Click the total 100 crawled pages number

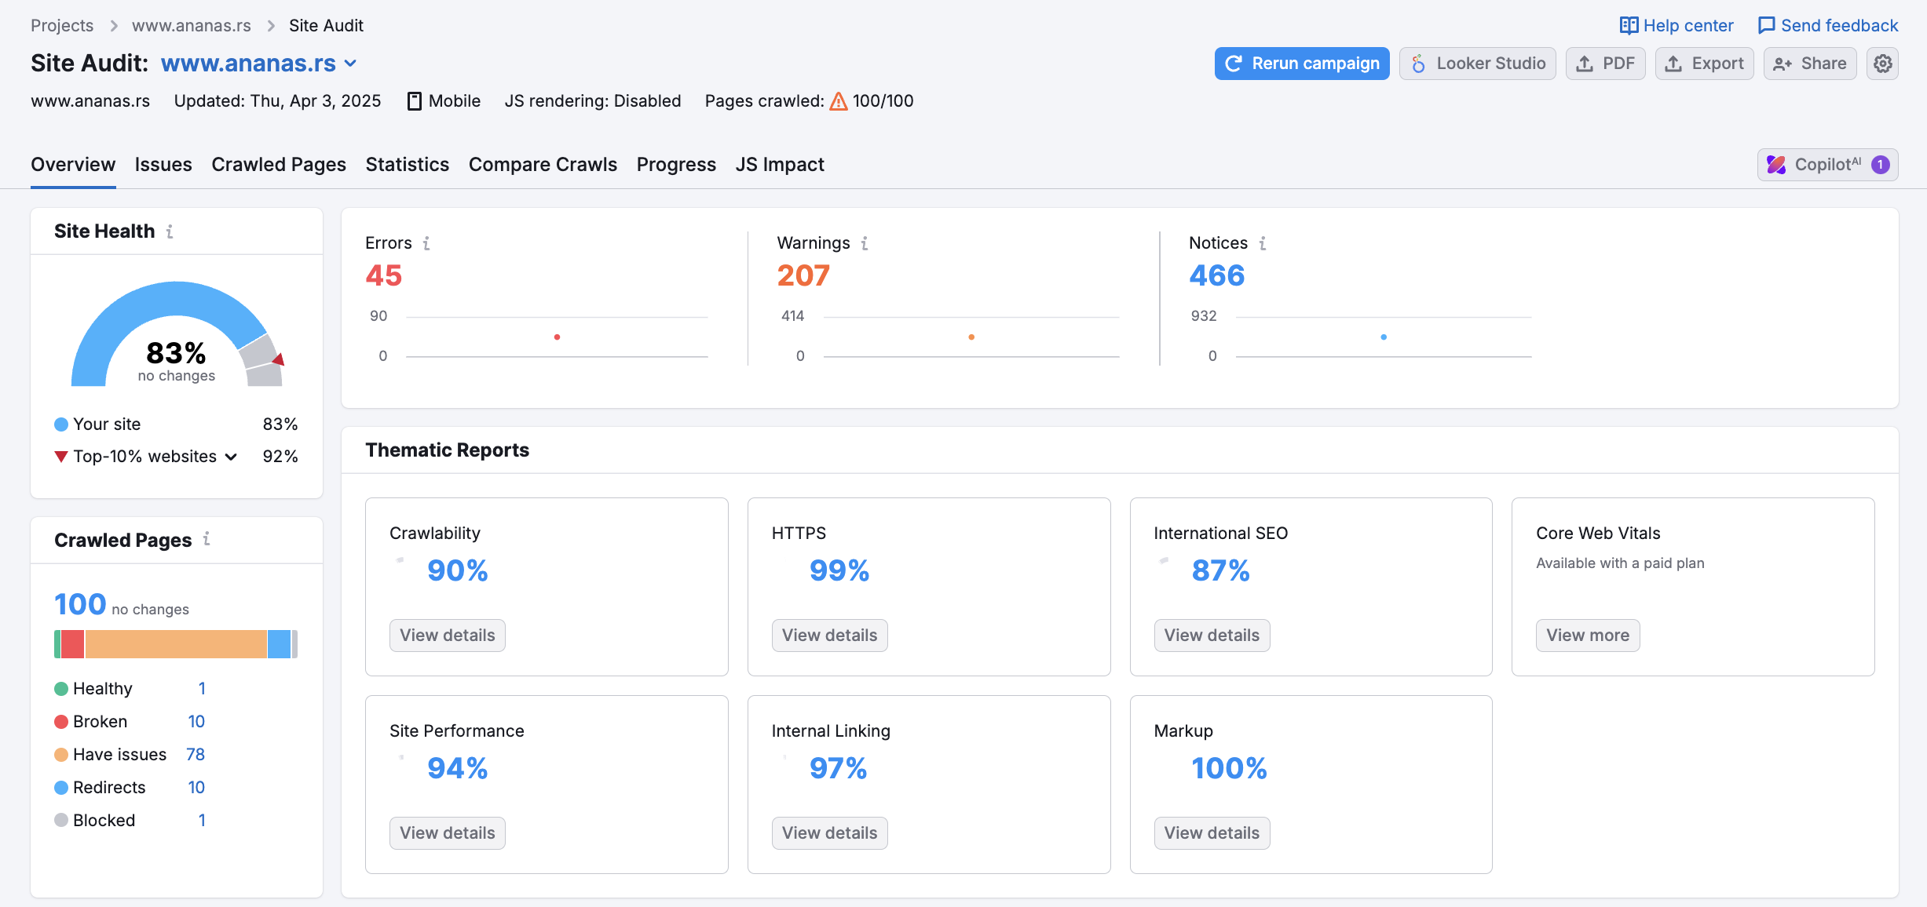[80, 604]
